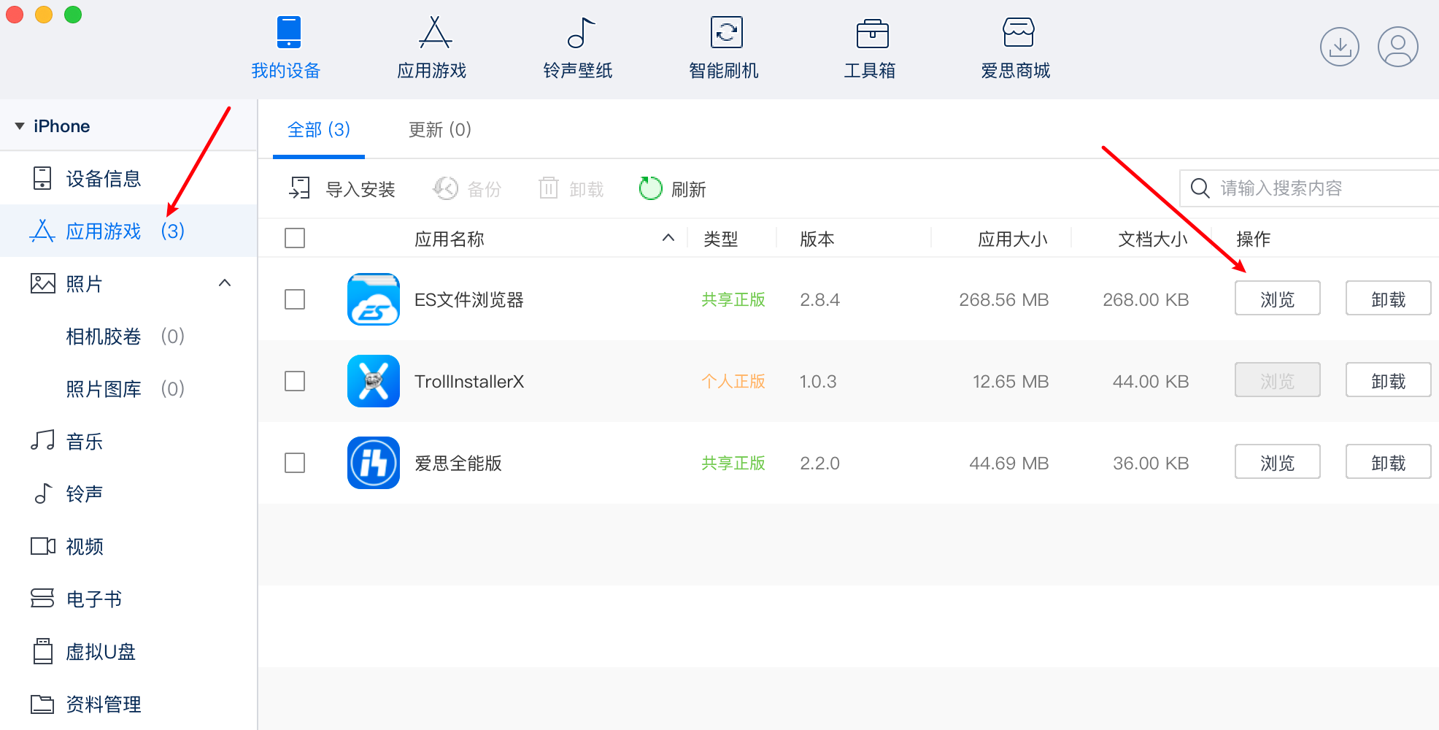The height and width of the screenshot is (730, 1439).
Task: Click the 请输入搜索内容 search field
Action: 1309,188
